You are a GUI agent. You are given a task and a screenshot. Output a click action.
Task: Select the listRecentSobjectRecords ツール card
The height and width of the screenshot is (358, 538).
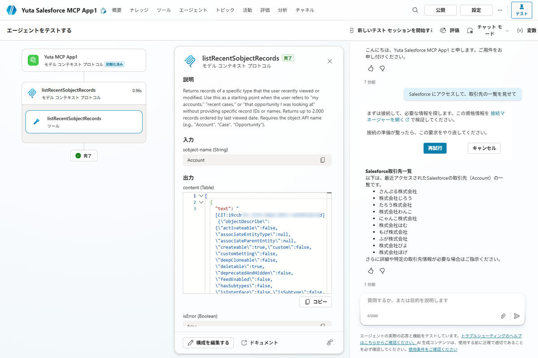84,122
